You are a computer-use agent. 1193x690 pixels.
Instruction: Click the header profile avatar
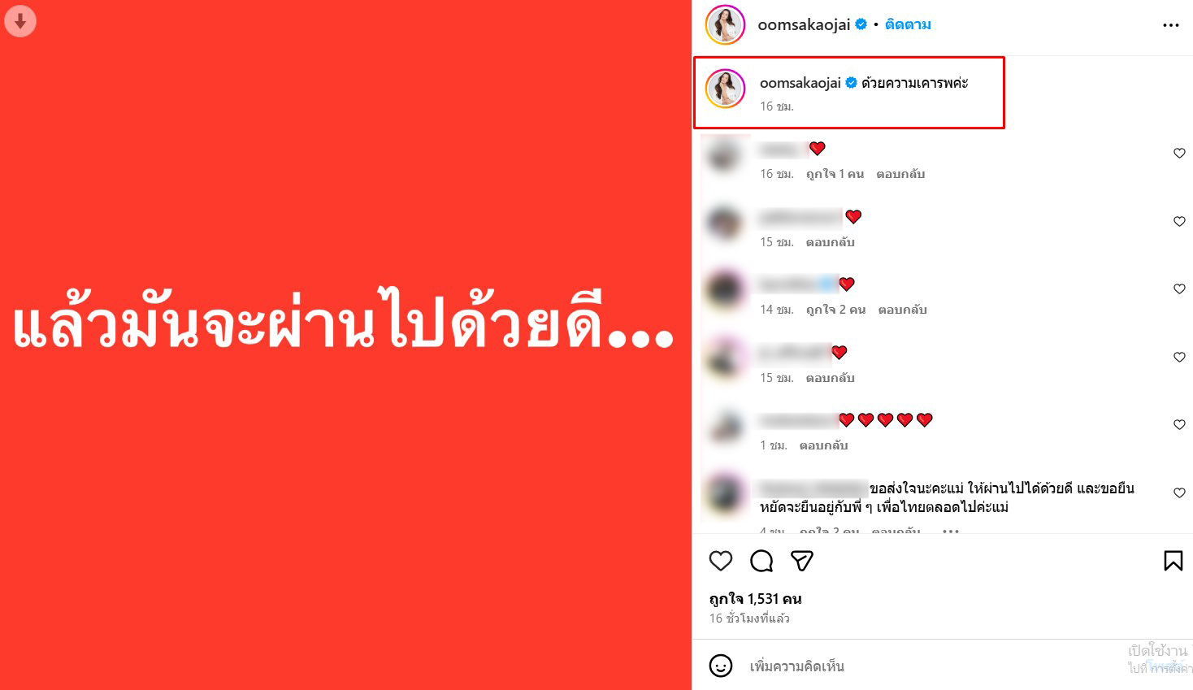pyautogui.click(x=725, y=24)
